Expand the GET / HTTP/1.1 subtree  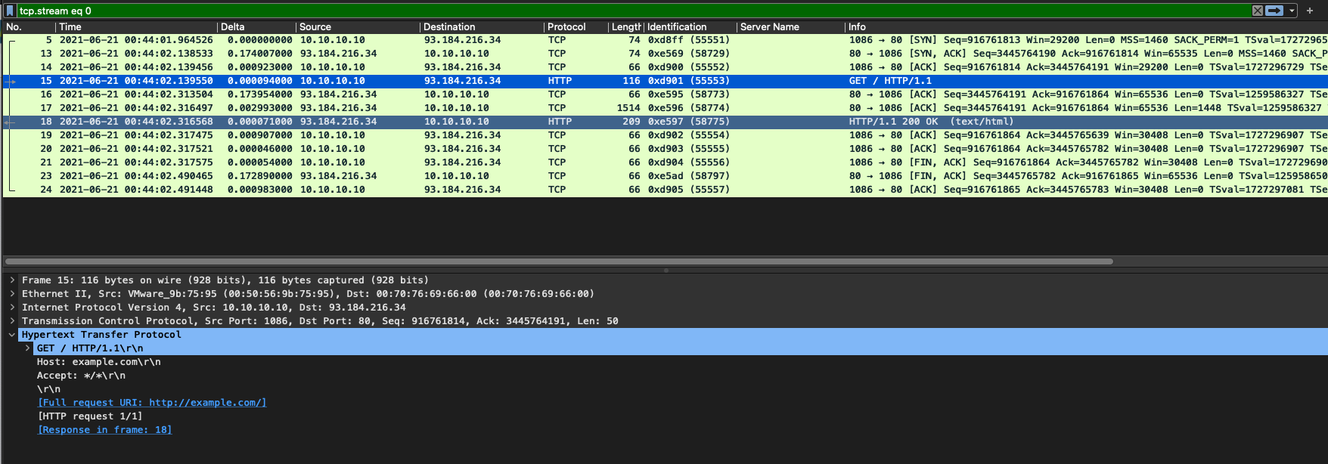coord(28,348)
